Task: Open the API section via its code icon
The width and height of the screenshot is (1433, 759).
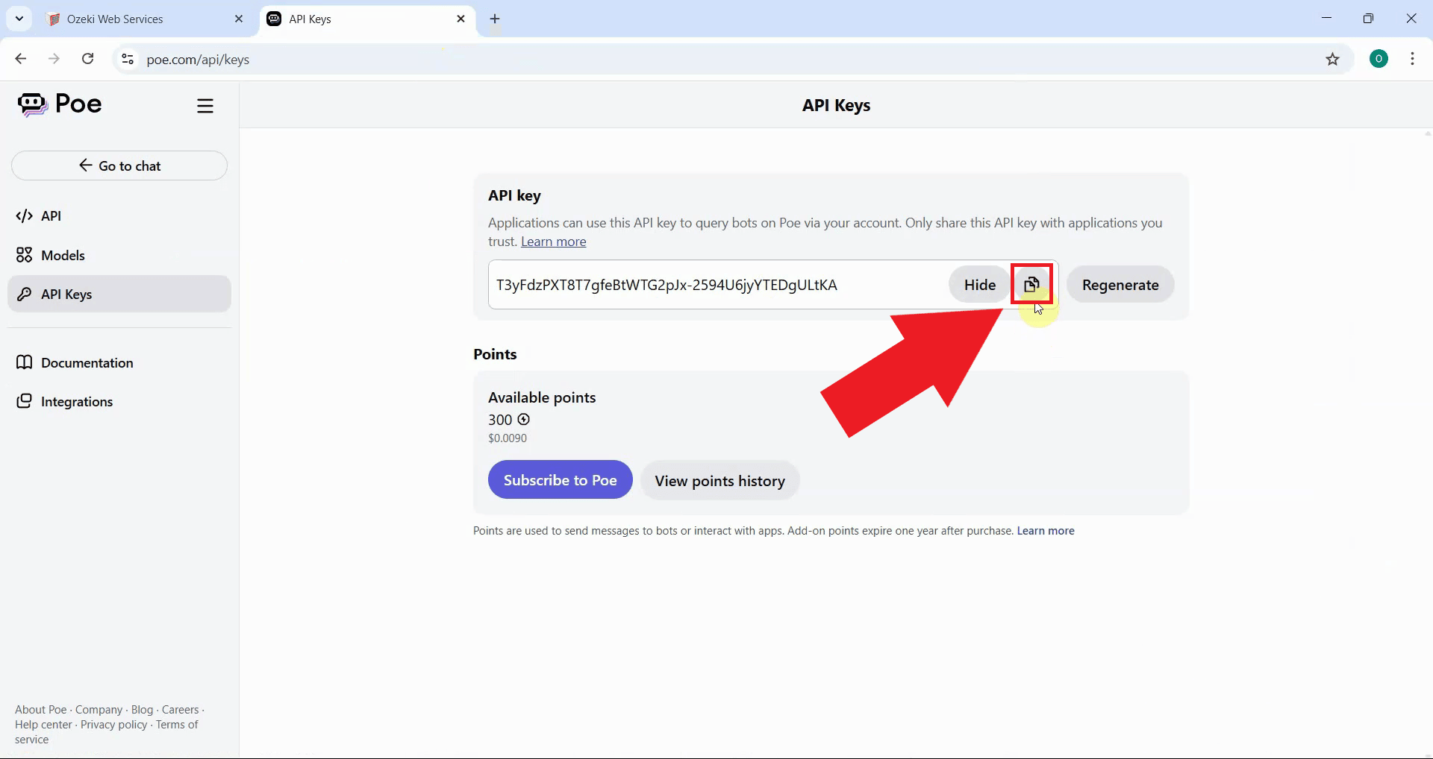Action: 25,216
